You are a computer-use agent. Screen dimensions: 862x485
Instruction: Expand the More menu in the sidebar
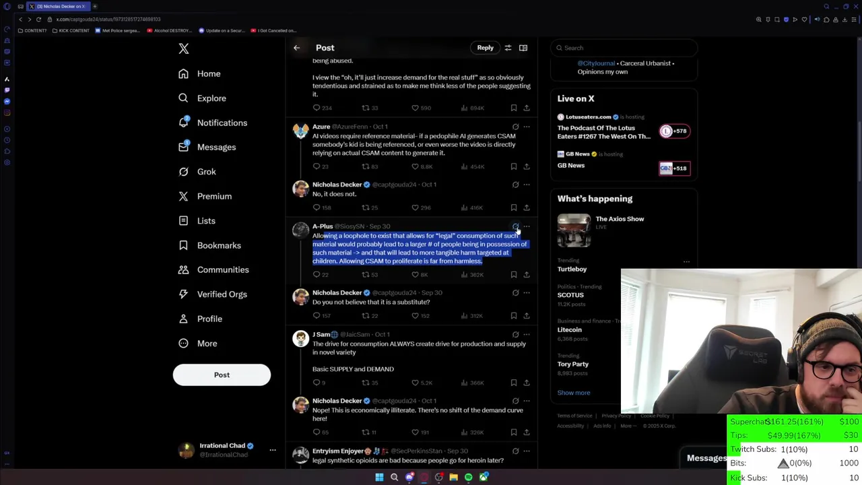(x=197, y=344)
